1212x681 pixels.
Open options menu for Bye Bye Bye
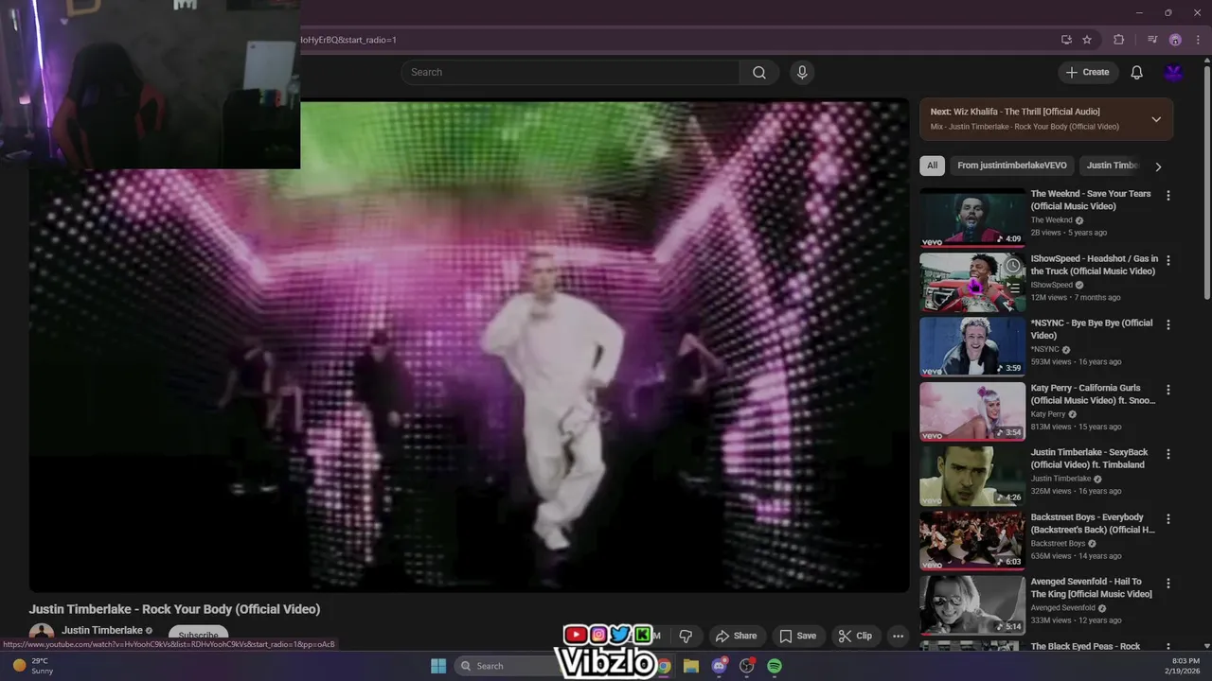click(x=1167, y=324)
